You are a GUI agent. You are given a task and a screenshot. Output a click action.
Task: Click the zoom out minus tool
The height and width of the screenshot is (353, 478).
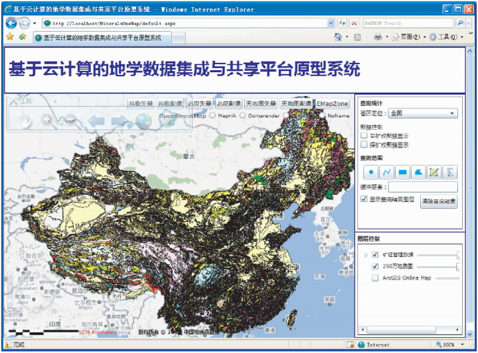pos(69,121)
